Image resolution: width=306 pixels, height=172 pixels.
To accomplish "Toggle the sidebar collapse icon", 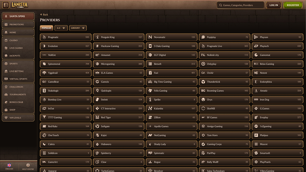I will tap(5, 5).
